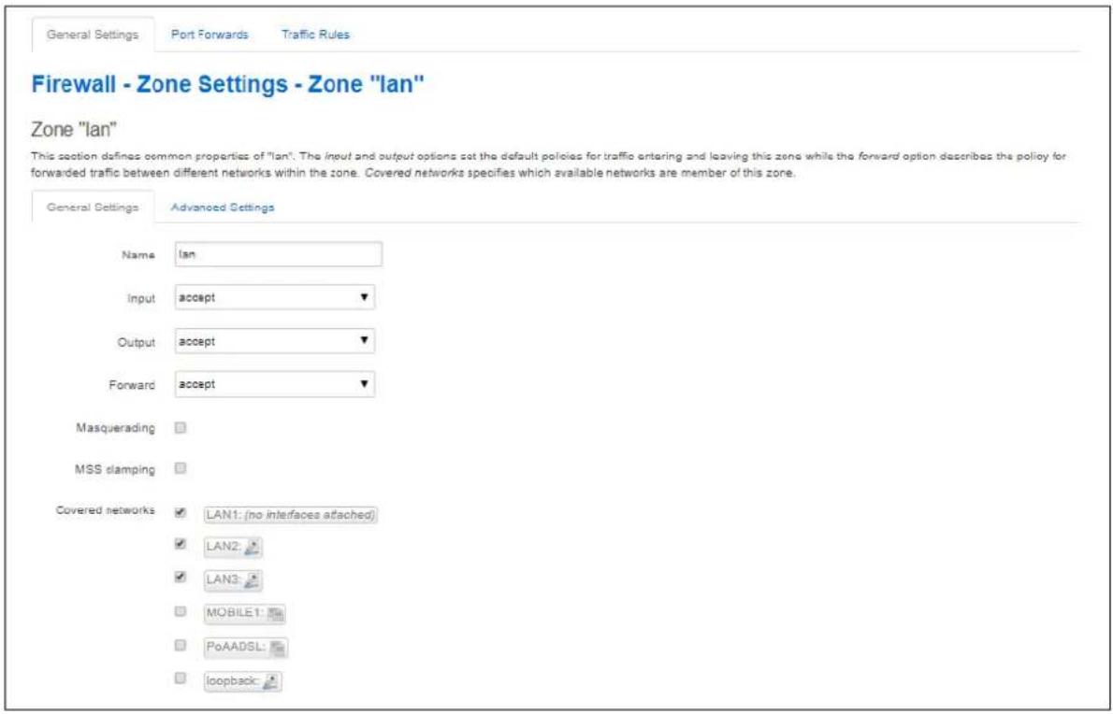1113x714 pixels.
Task: Click the MSS clamping label
Action: click(115, 470)
